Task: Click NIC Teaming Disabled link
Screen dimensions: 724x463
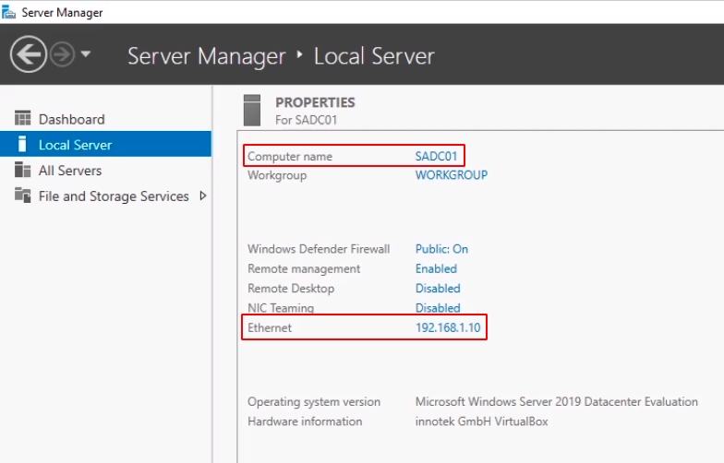Action: tap(438, 308)
